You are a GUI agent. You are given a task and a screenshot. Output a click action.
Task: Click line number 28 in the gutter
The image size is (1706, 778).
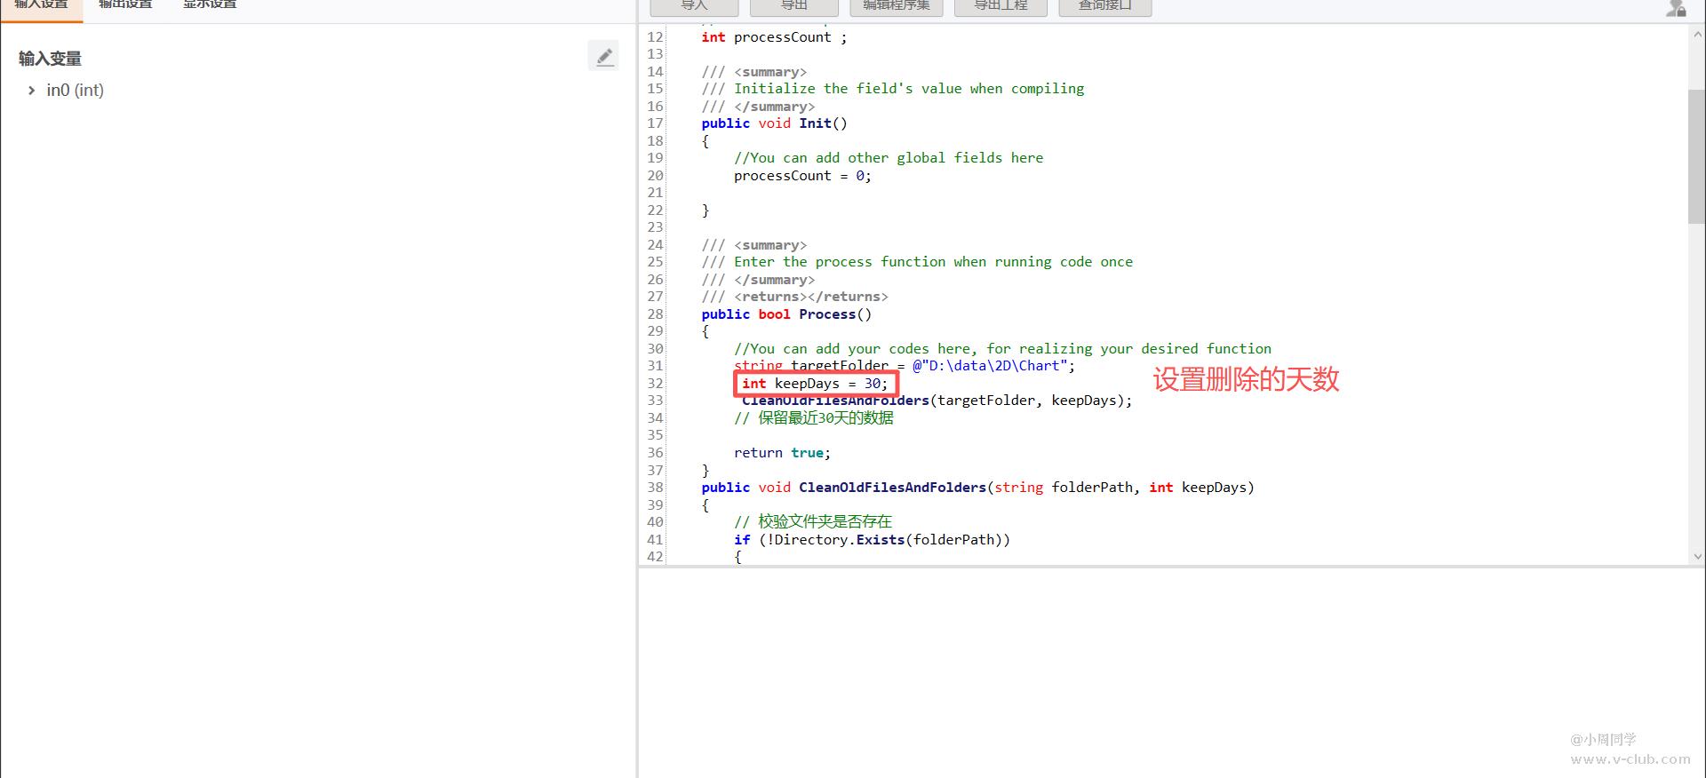pyautogui.click(x=655, y=314)
